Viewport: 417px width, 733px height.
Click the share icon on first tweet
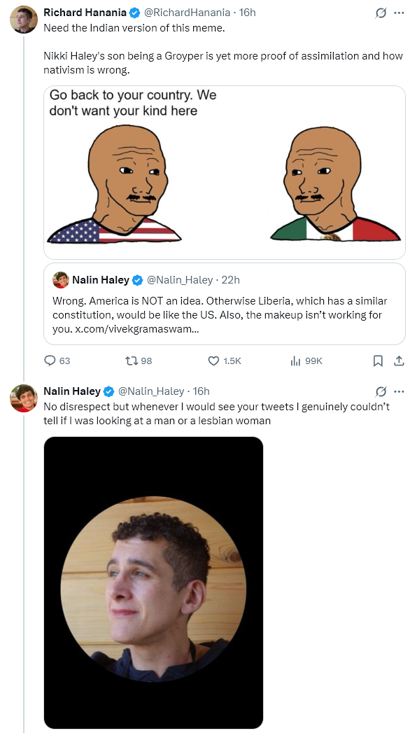[399, 361]
